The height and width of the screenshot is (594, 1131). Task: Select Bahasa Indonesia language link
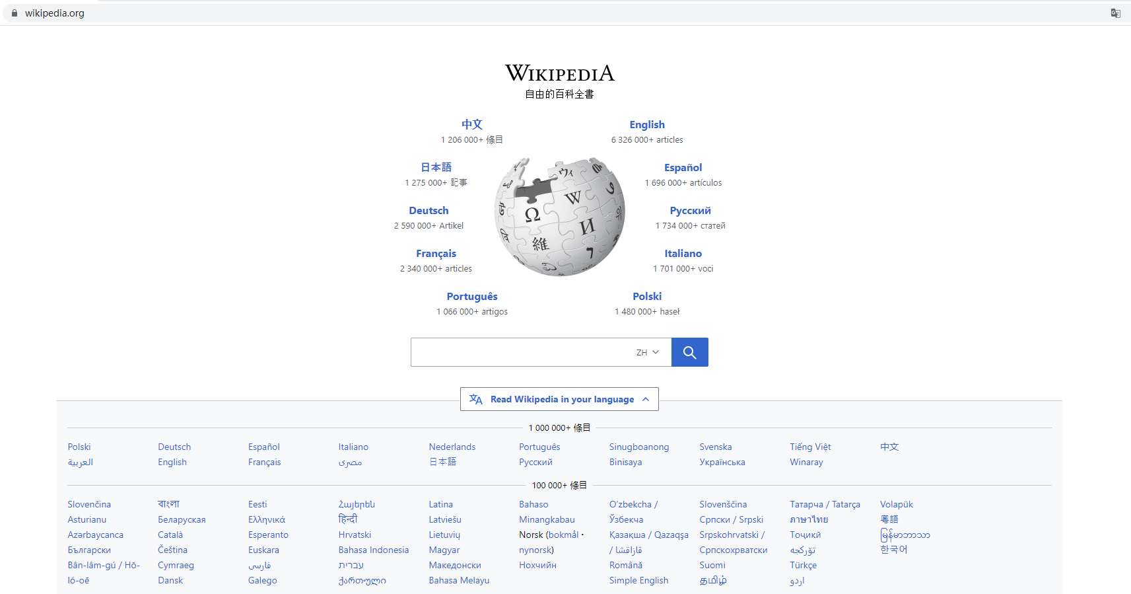pos(374,550)
